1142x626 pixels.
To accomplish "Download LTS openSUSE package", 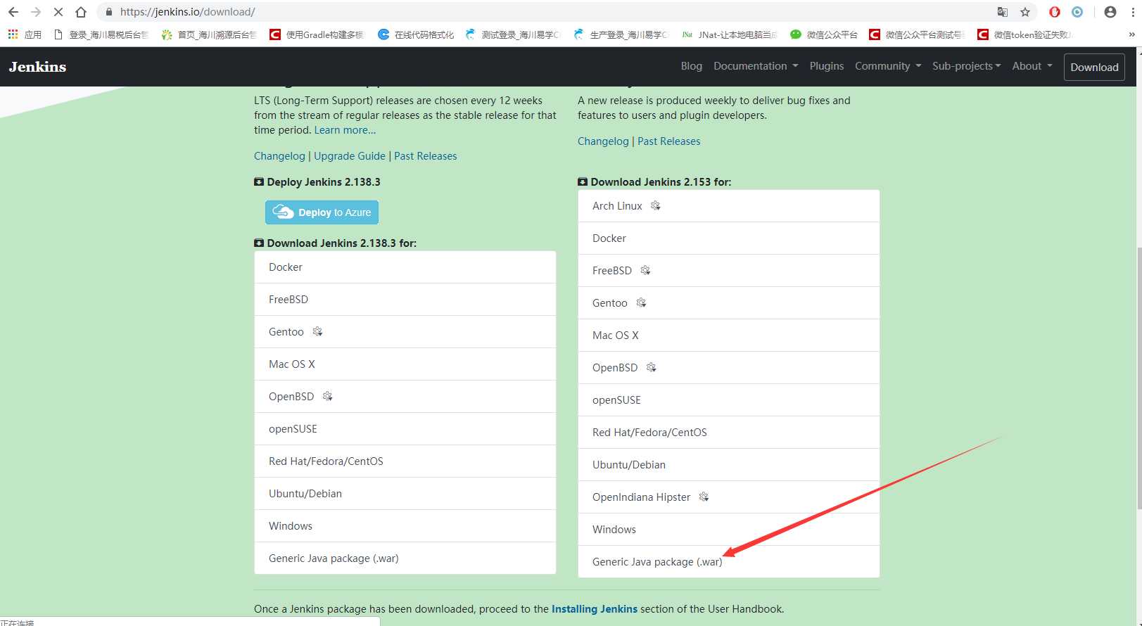I will click(x=405, y=429).
